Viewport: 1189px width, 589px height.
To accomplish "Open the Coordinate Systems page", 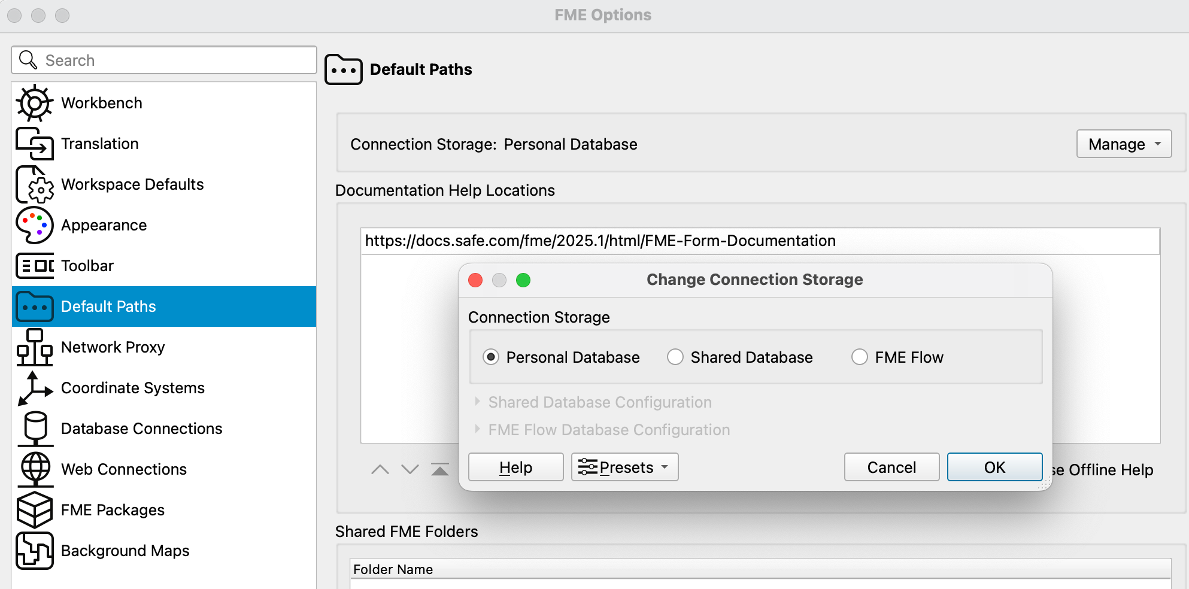I will [x=164, y=388].
